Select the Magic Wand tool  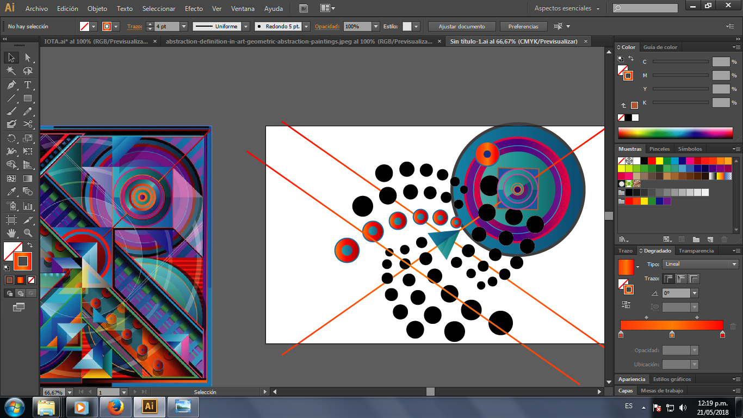point(11,71)
